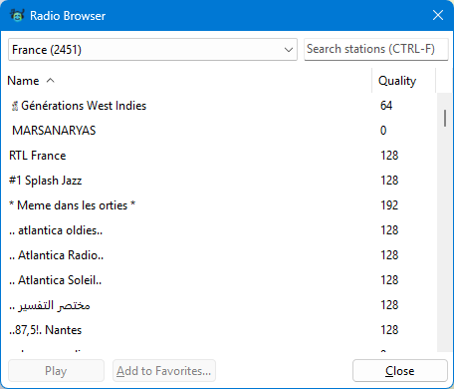The image size is (454, 389).
Task: Sort list by the Quality column header
Action: click(403, 81)
